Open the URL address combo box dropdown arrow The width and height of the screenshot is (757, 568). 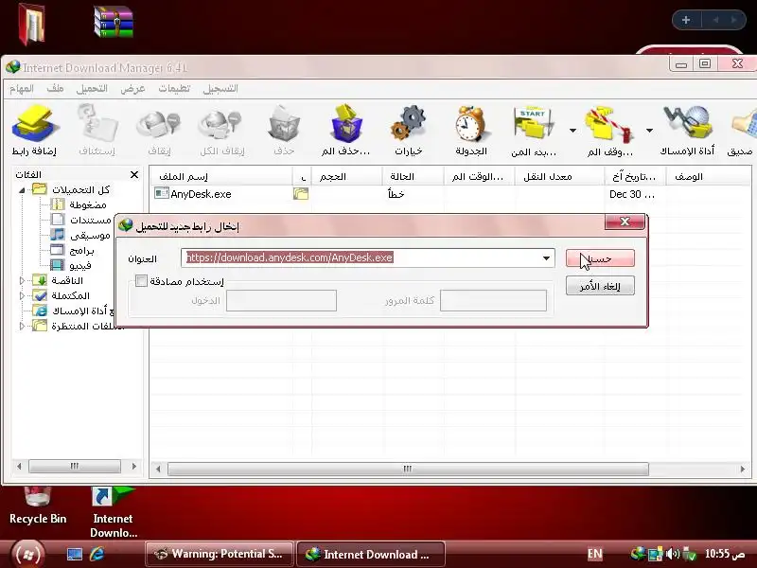pos(546,257)
